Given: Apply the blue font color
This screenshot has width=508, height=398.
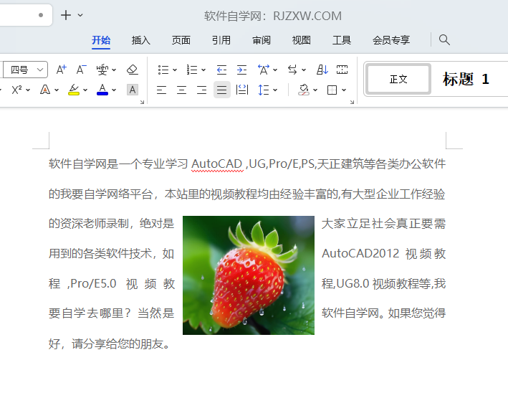Looking at the screenshot, I should pos(102,90).
